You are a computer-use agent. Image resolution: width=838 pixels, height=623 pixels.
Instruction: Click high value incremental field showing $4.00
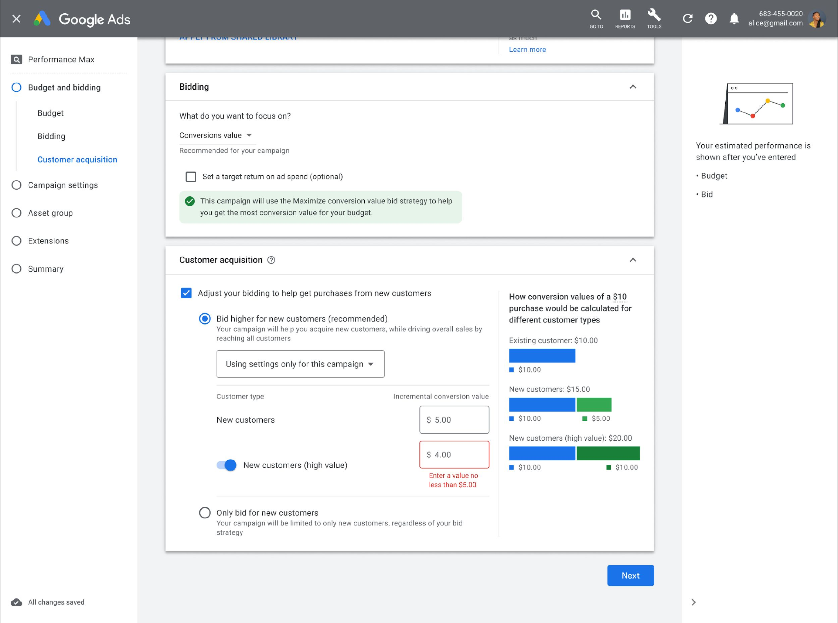[454, 454]
